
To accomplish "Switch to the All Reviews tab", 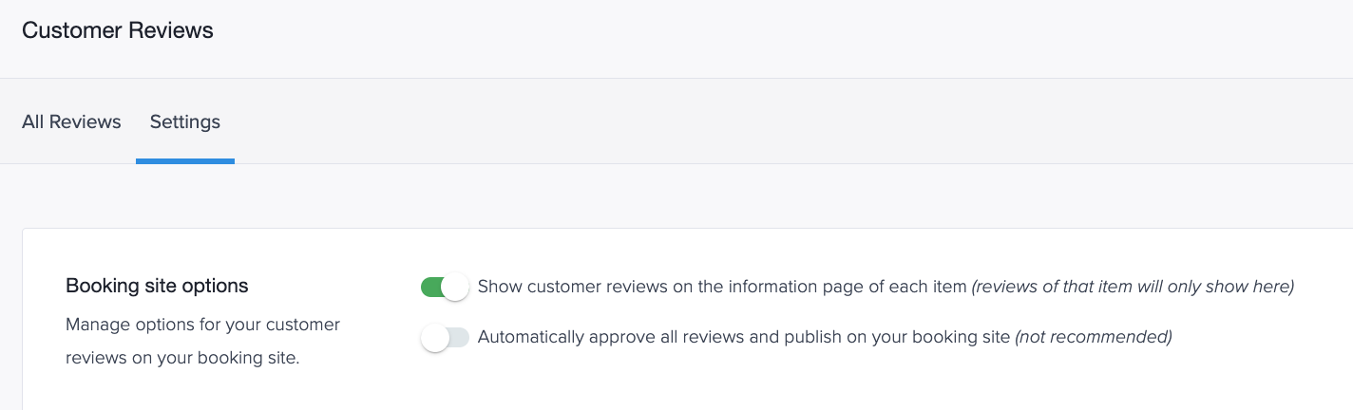I will 71,121.
